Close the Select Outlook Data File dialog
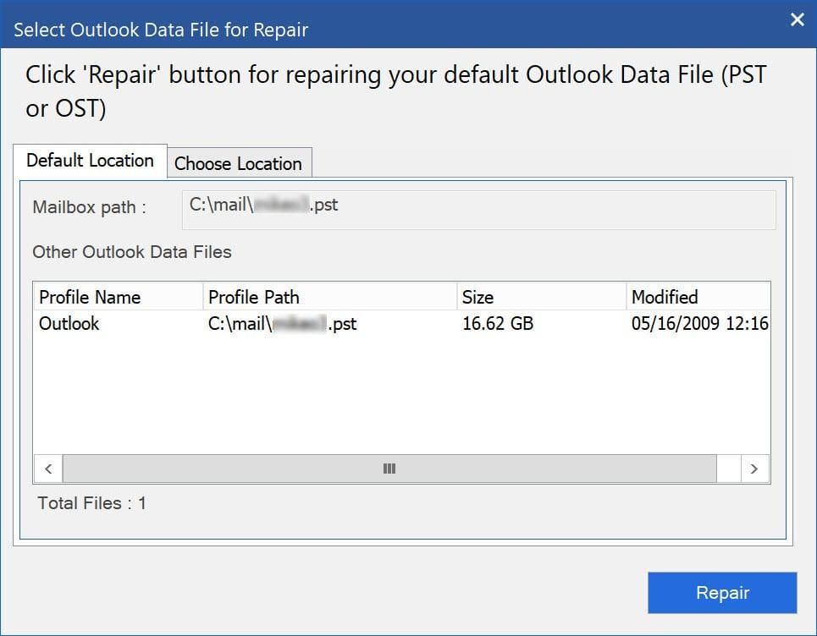The image size is (817, 636). click(797, 19)
